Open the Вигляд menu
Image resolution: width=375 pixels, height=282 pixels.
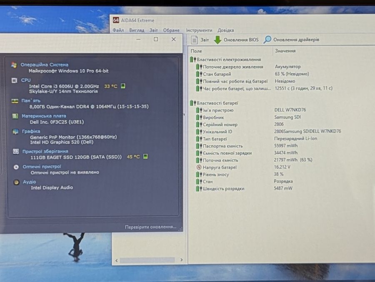[137, 30]
